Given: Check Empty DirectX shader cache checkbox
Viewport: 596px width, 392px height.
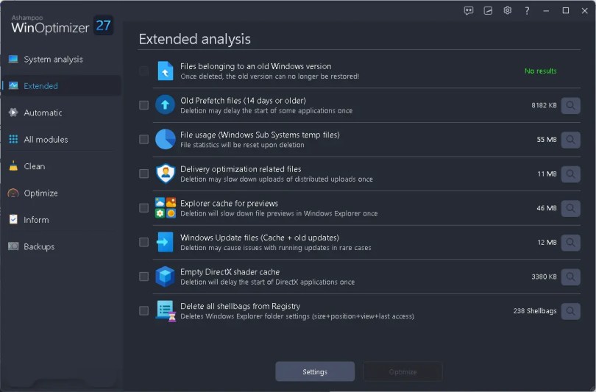Looking at the screenshot, I should 143,277.
